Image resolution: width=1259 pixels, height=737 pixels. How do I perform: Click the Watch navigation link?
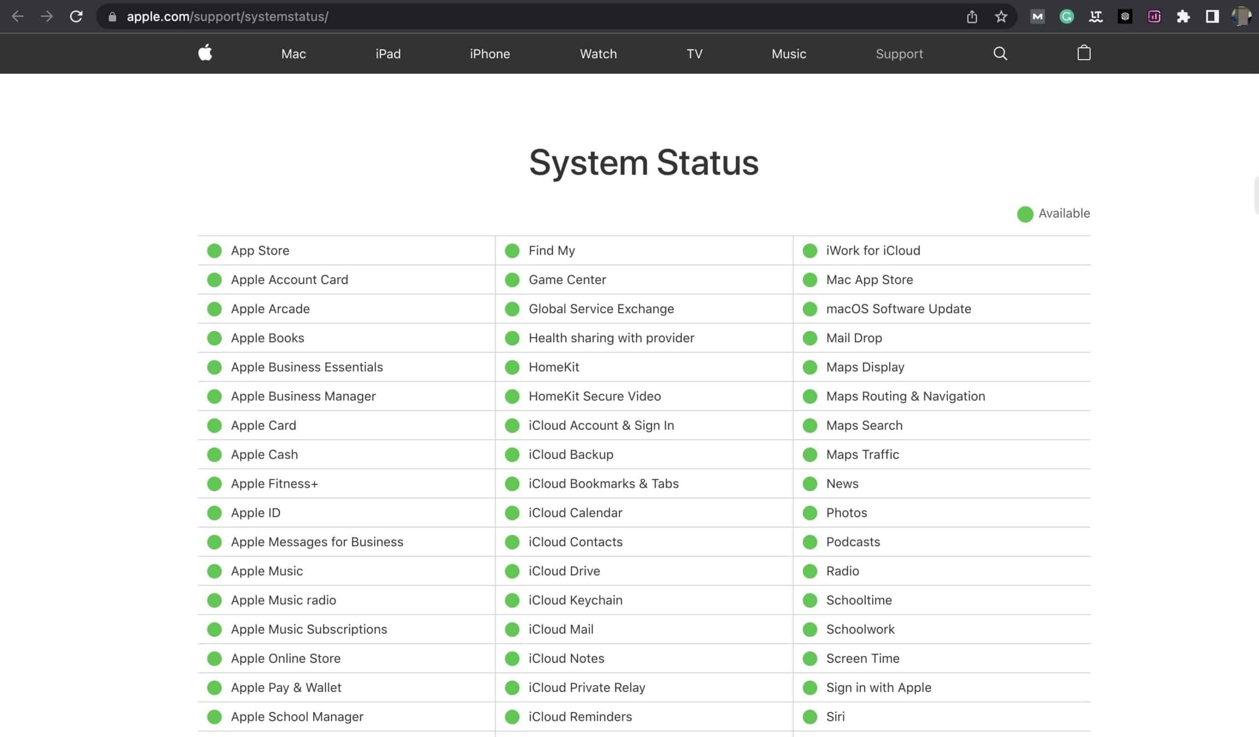[x=598, y=54]
